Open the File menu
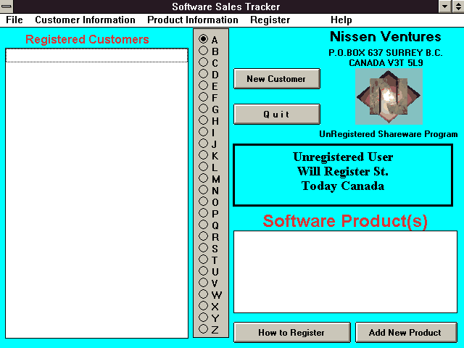 (x=14, y=20)
